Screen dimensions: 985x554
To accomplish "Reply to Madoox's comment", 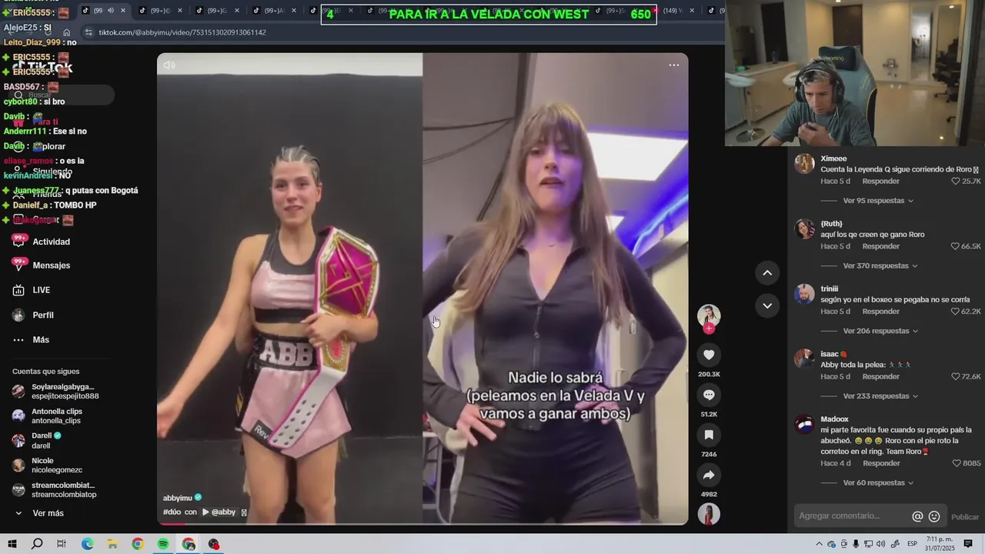I will pos(881,463).
